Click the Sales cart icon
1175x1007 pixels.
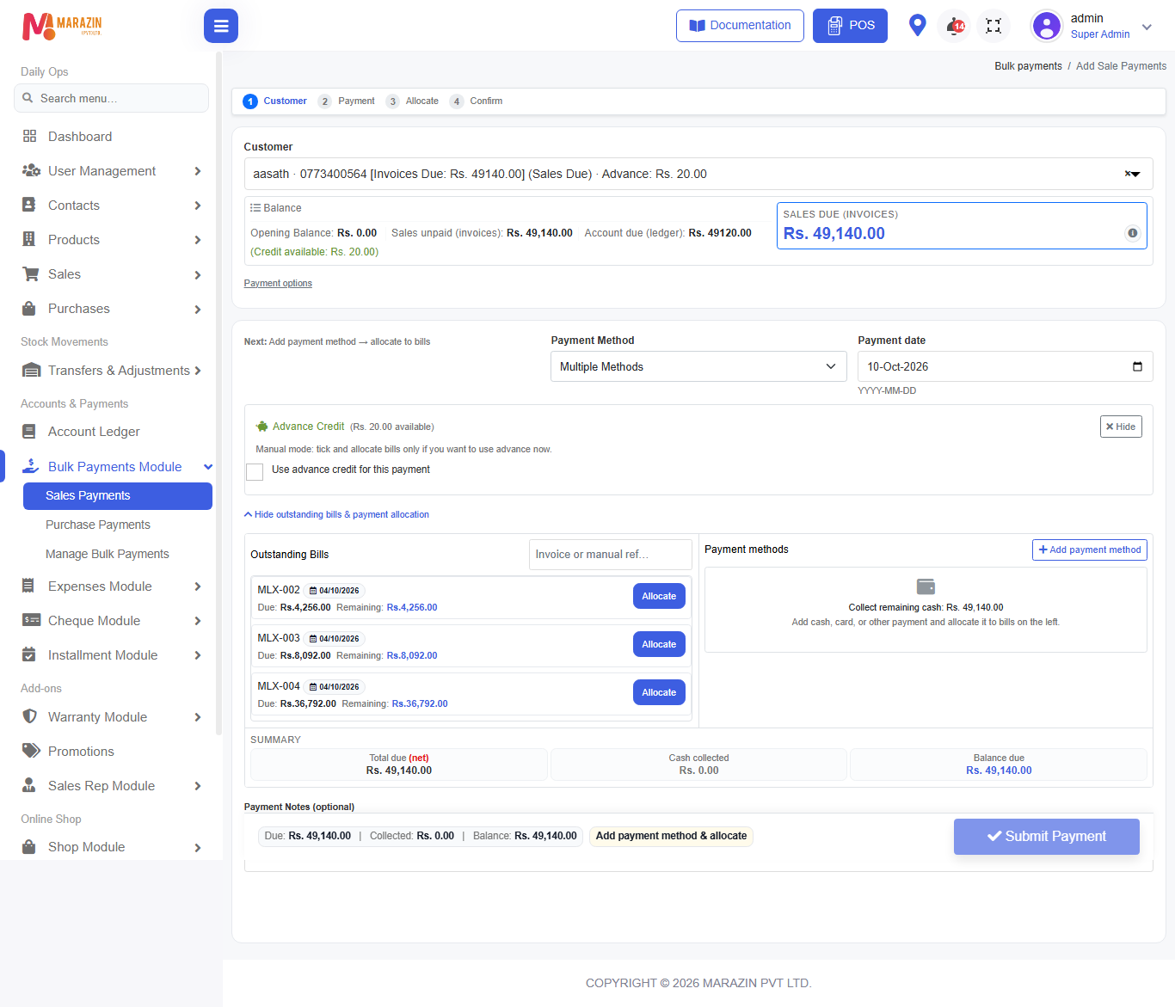31,273
